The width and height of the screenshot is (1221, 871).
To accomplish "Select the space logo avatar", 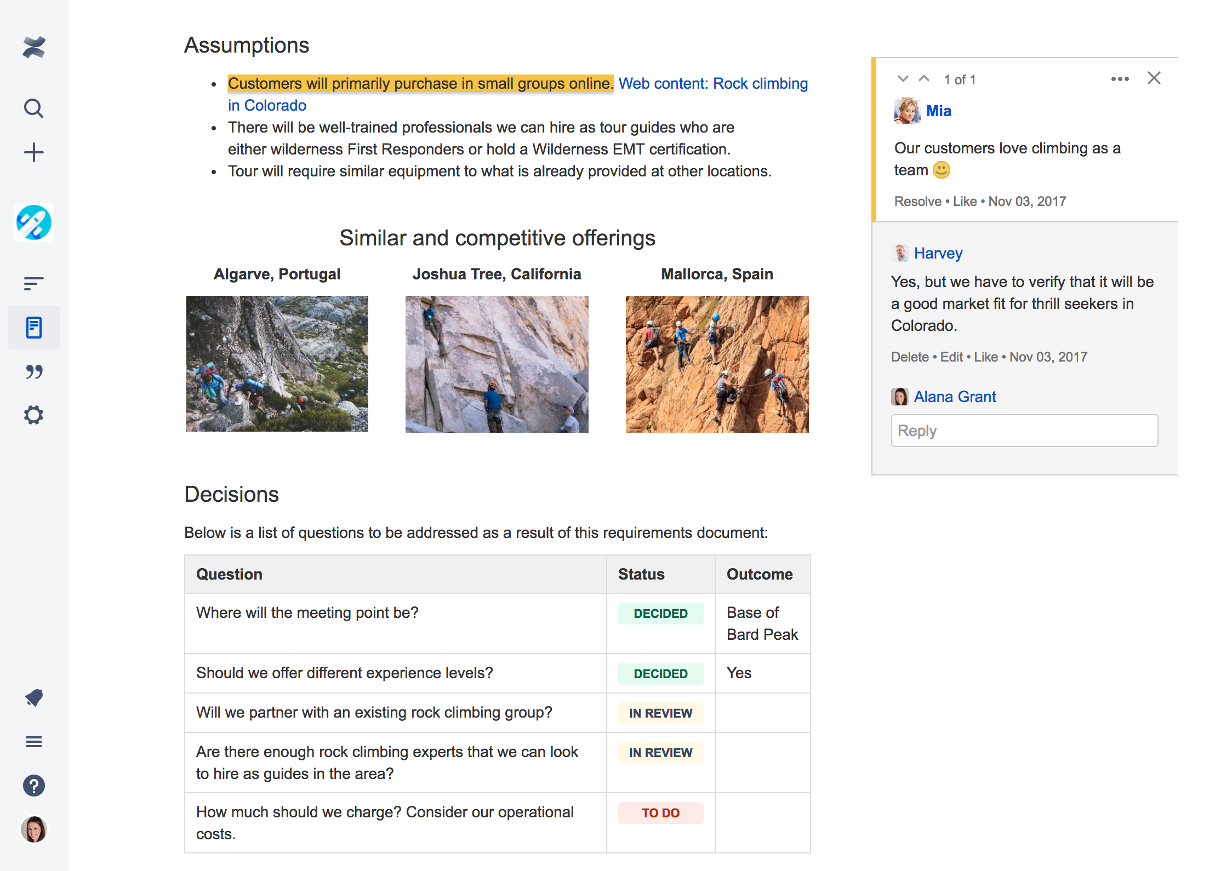I will [x=34, y=222].
